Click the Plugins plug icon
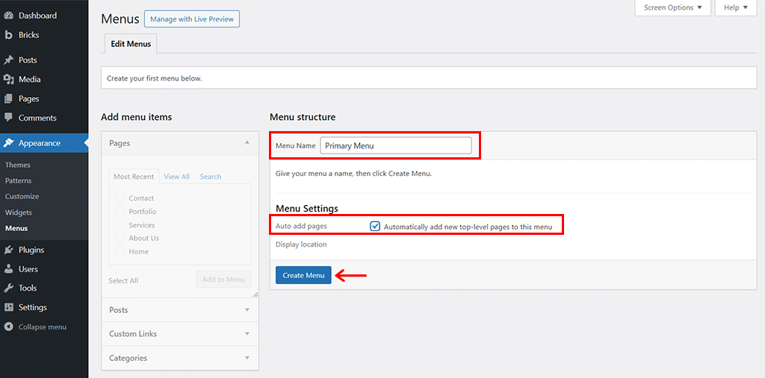765x378 pixels. pyautogui.click(x=8, y=250)
